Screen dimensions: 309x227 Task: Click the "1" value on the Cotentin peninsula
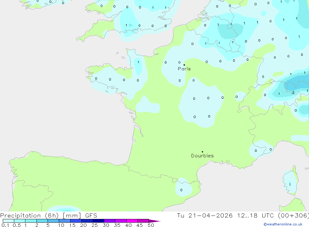click(138, 62)
